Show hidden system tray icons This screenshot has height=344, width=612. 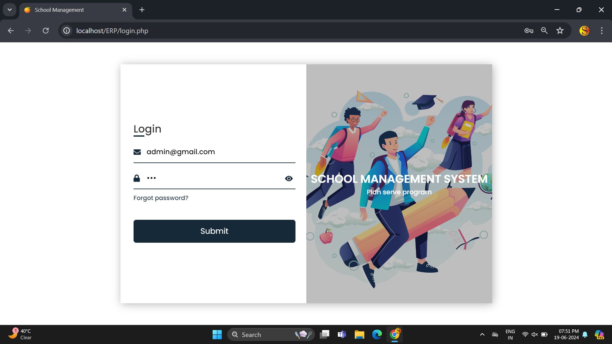click(x=482, y=334)
